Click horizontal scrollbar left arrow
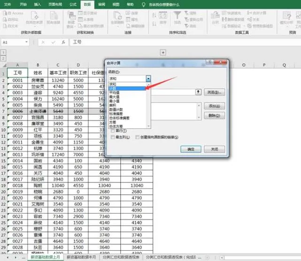Screen dimensions: 301x261 (x=222, y=258)
